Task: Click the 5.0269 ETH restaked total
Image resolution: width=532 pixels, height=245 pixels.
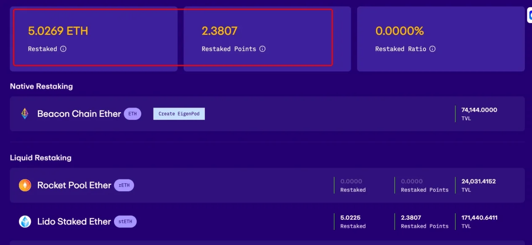Action: [x=58, y=31]
